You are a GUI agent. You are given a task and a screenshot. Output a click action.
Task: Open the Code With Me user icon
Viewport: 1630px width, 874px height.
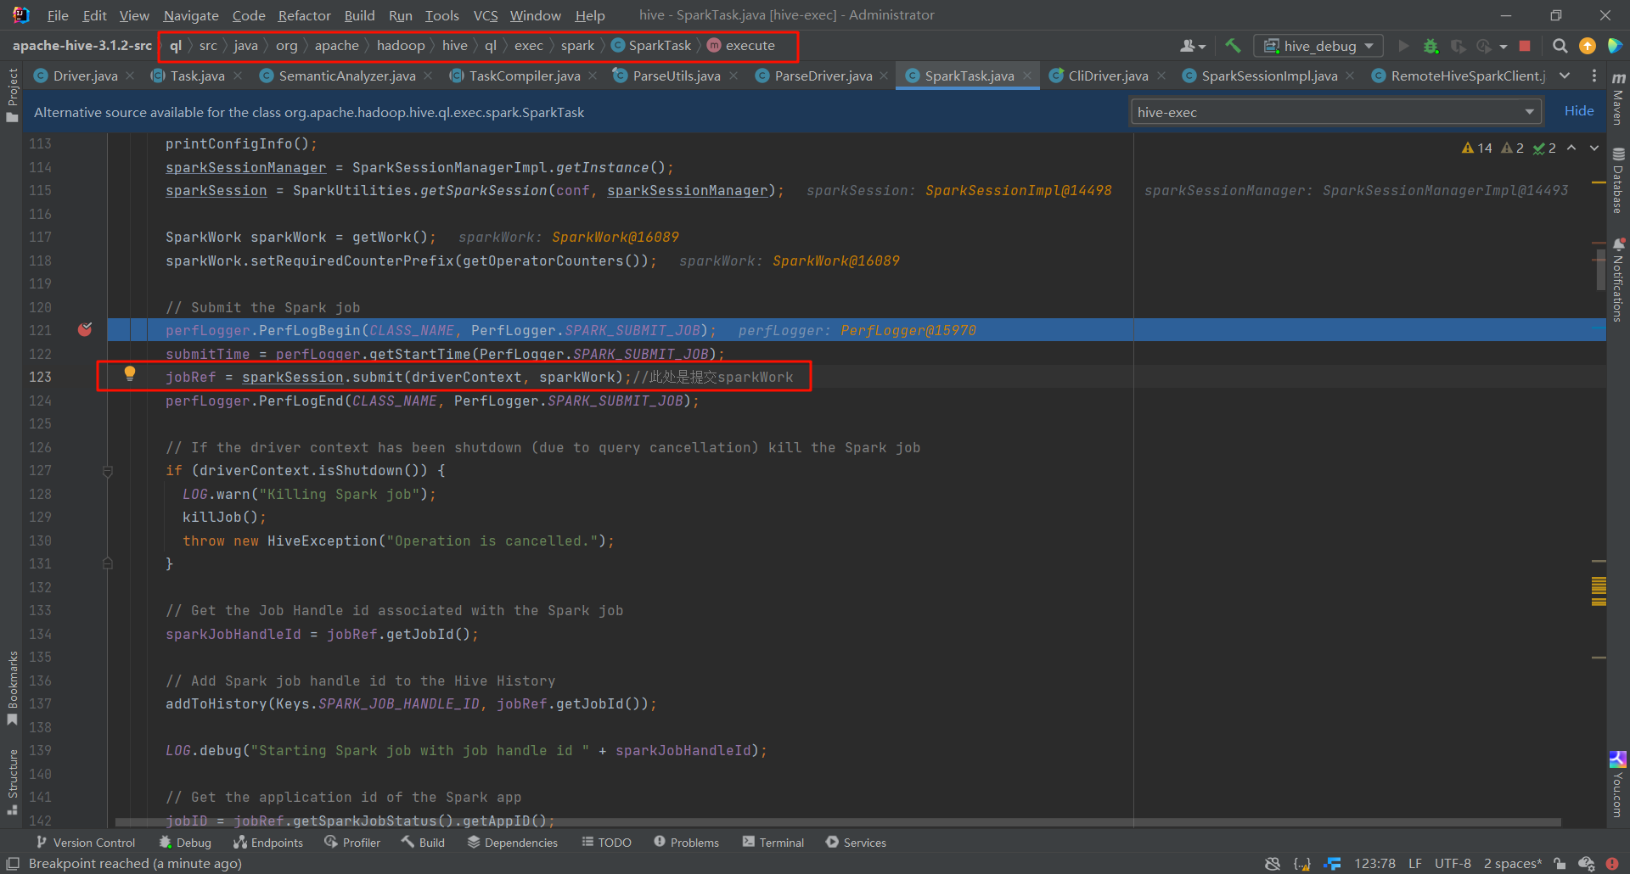point(1192,46)
